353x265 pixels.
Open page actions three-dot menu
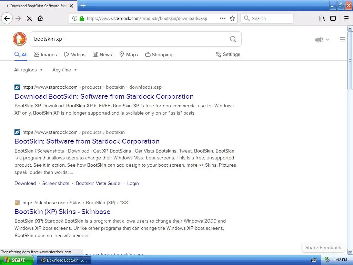(x=222, y=18)
